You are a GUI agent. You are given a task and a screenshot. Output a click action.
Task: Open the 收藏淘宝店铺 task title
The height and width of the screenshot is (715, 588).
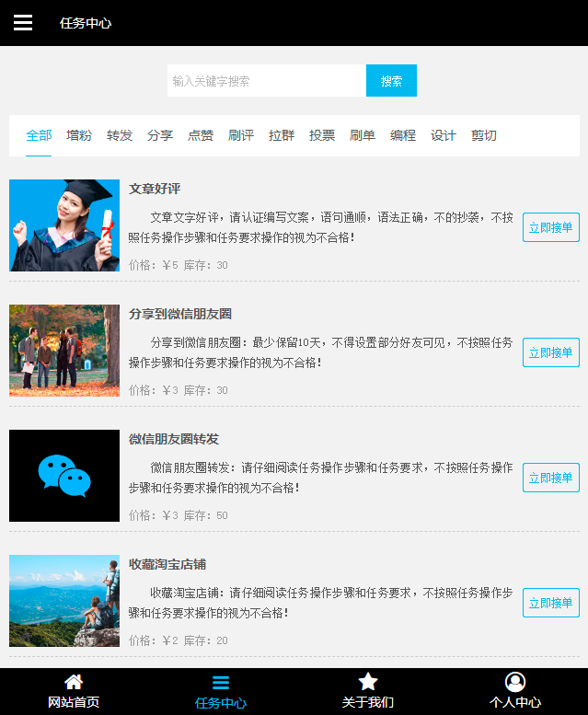pyautogui.click(x=167, y=564)
